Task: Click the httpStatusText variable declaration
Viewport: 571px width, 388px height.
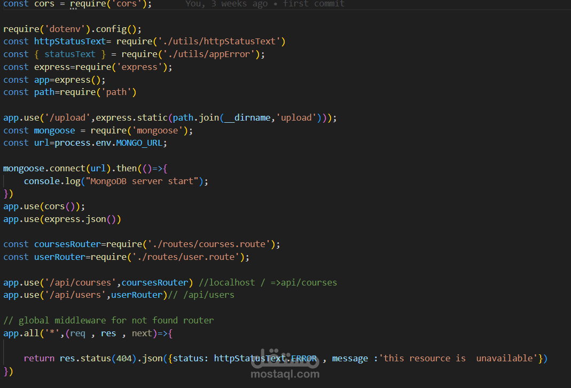Action: [69, 42]
